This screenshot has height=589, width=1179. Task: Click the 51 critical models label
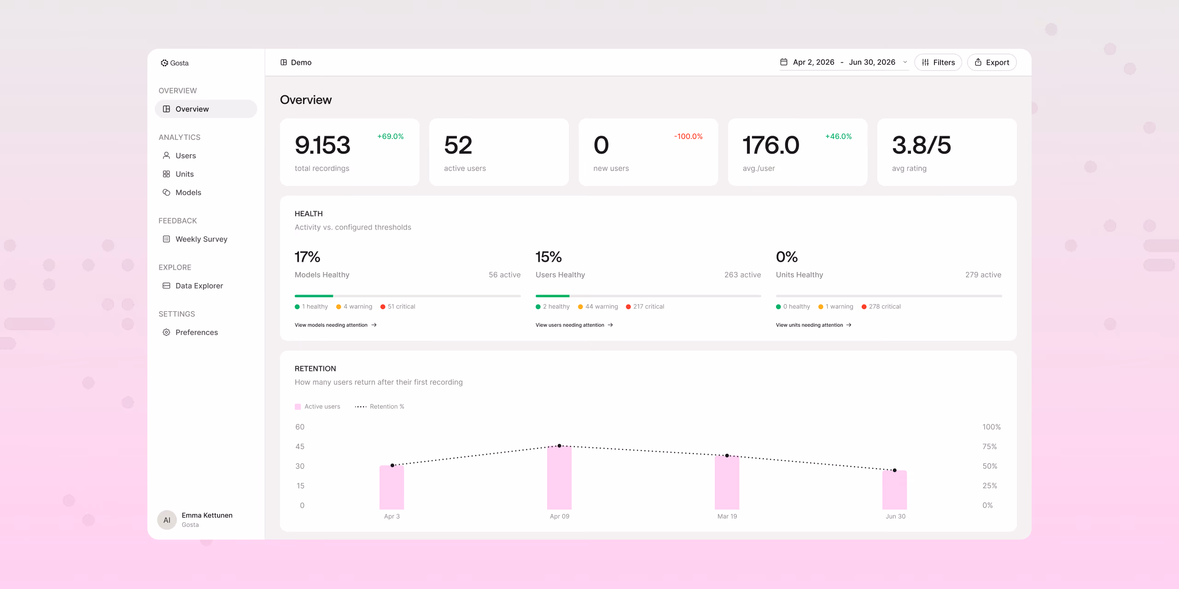pos(397,306)
